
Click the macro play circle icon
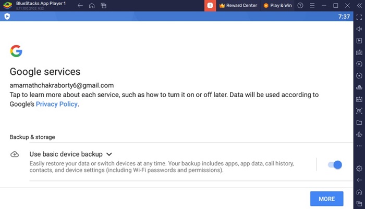[359, 64]
